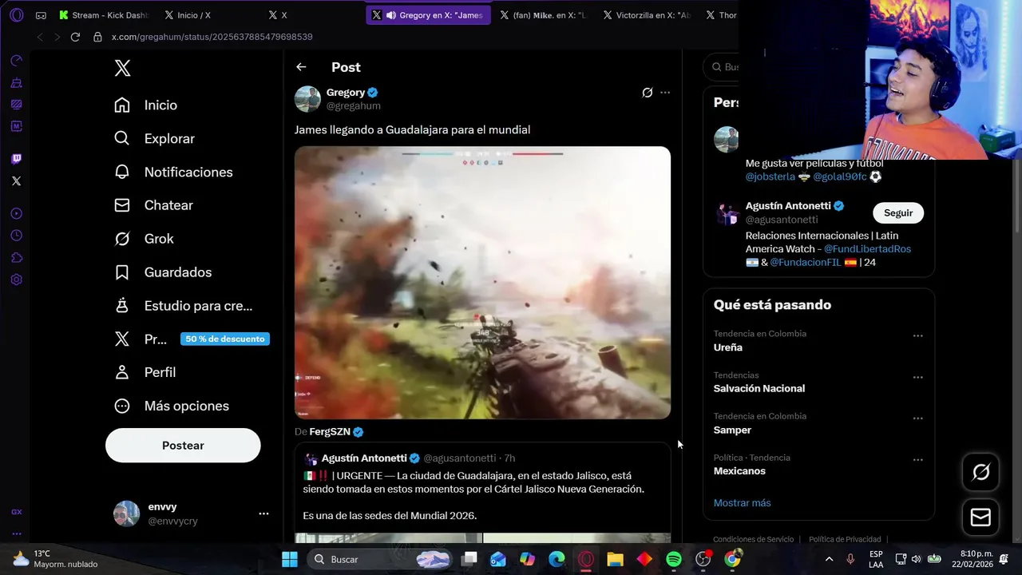This screenshot has width=1022, height=575.
Task: Open quoted post by Agustín Antonetti
Action: (482, 493)
